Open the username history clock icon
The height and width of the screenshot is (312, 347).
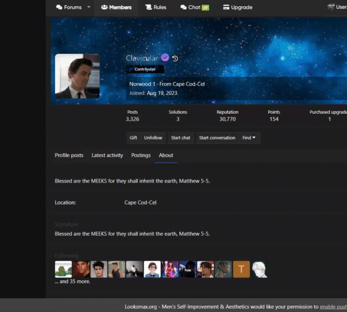click(175, 58)
